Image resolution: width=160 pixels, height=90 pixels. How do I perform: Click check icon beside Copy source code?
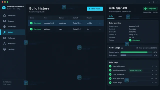[110, 74]
